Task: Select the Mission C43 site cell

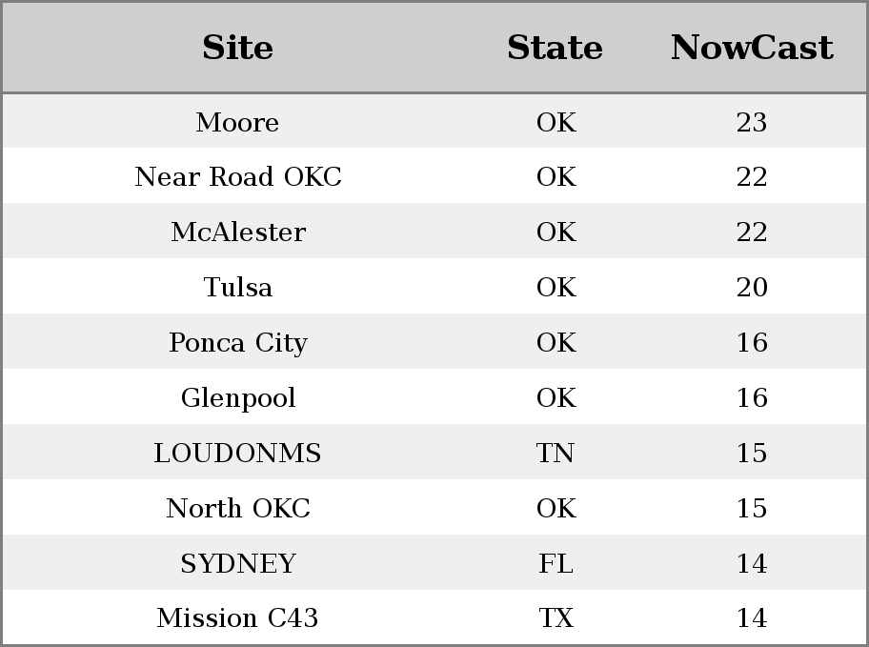Action: (238, 617)
